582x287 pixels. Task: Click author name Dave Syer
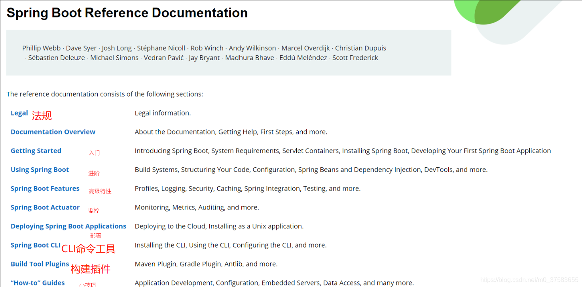[x=81, y=48]
